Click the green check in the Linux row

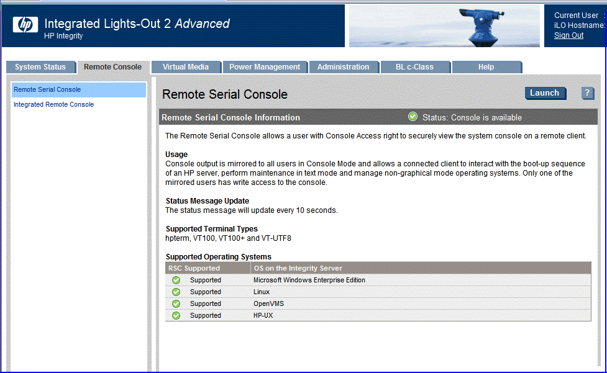pyautogui.click(x=176, y=292)
